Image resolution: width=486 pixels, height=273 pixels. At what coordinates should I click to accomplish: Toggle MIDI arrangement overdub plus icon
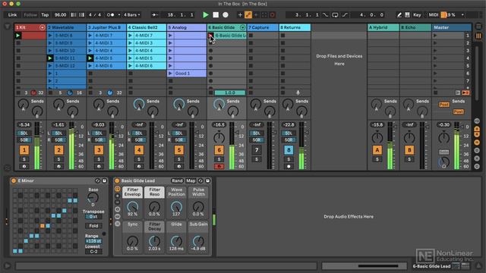[x=240, y=14]
